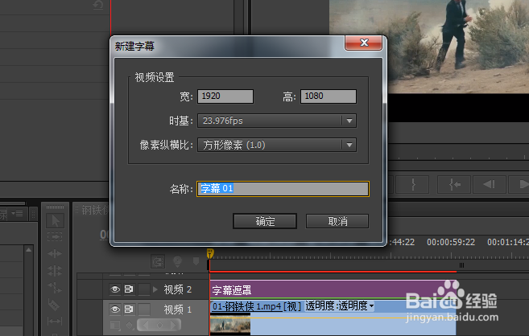The height and width of the screenshot is (336, 529).
Task: Select the 视频 1 track header label
Action: (x=178, y=309)
